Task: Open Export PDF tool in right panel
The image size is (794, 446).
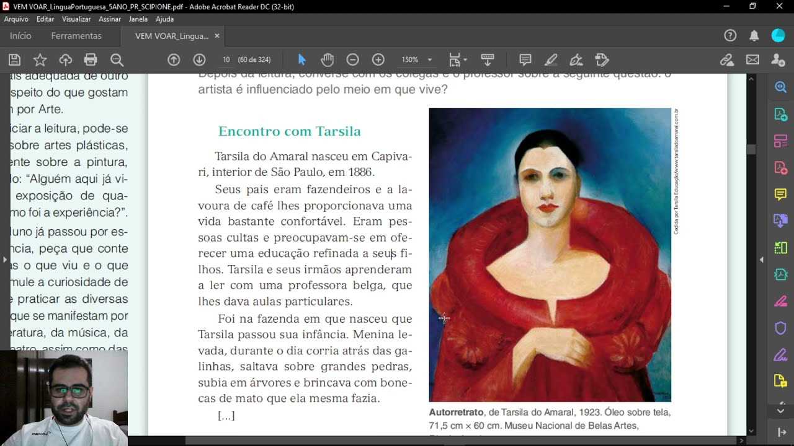Action: [780, 115]
